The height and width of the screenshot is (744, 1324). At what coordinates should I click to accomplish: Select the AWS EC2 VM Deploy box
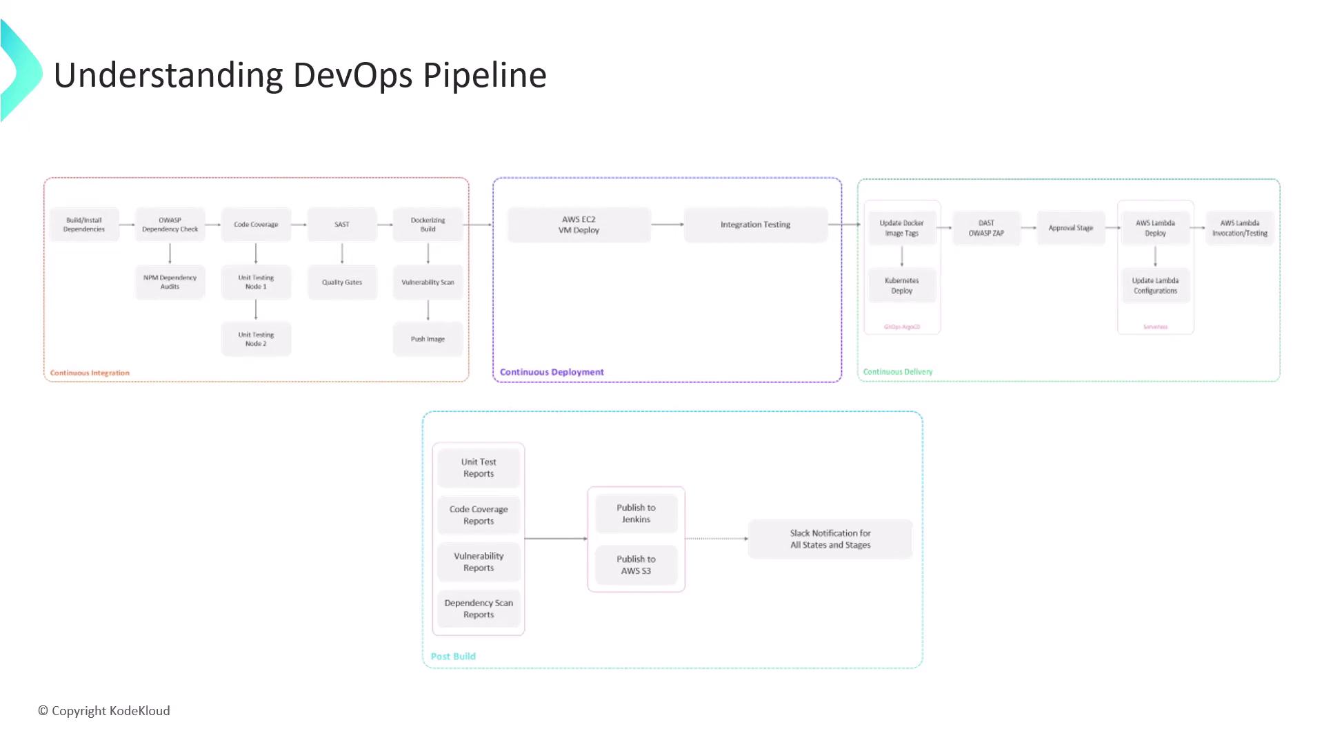click(579, 225)
